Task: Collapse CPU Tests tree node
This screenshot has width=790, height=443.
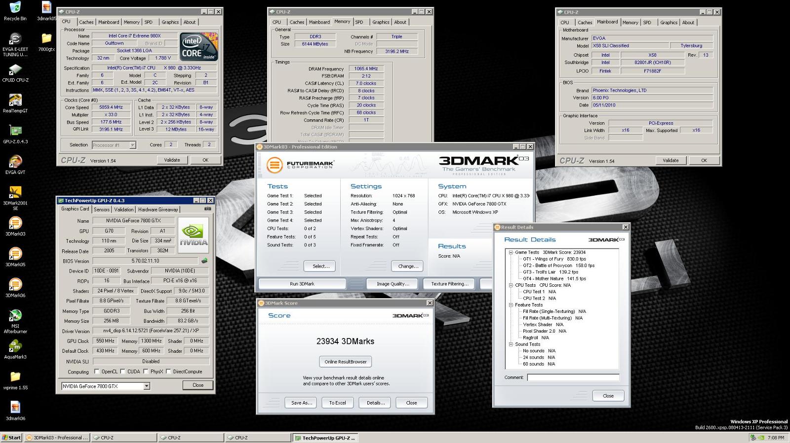Action: coord(511,285)
